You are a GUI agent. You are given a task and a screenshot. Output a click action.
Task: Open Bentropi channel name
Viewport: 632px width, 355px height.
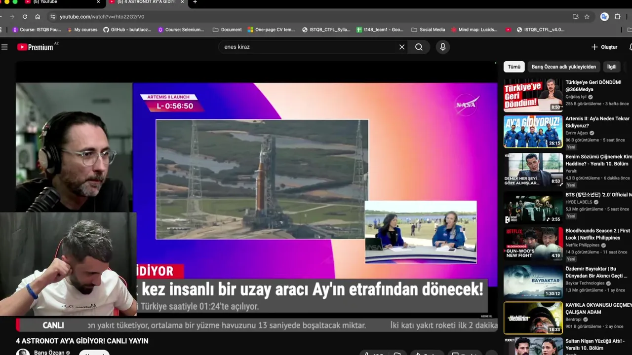(574, 319)
